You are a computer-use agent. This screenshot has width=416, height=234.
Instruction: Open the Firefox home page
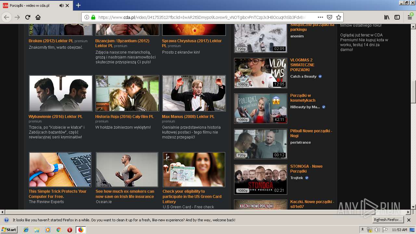pos(38,17)
